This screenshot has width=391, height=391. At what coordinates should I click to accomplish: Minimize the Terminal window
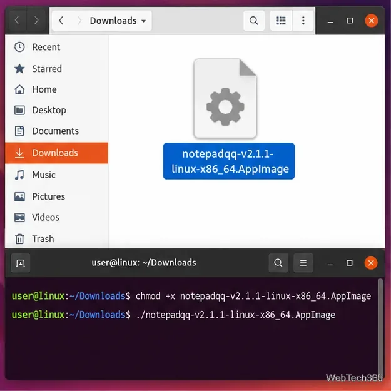pos(330,263)
